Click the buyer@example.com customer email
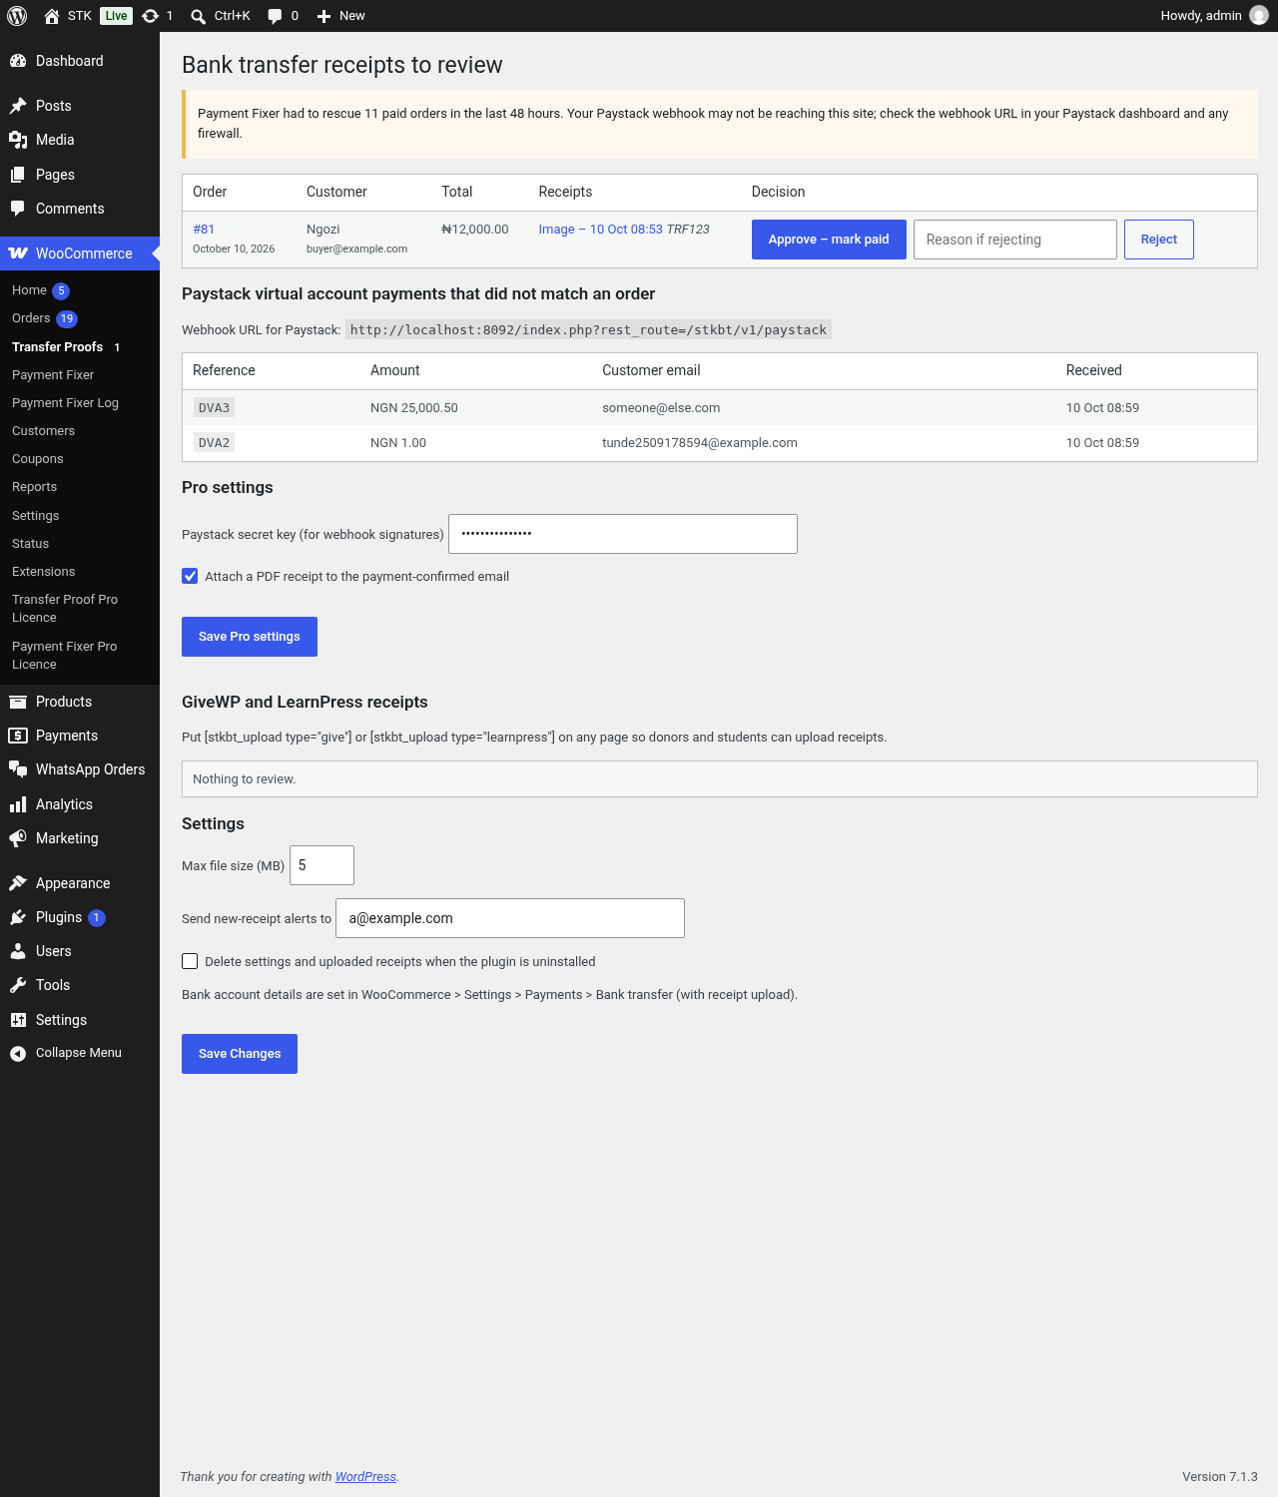Image resolution: width=1278 pixels, height=1497 pixels. point(356,249)
